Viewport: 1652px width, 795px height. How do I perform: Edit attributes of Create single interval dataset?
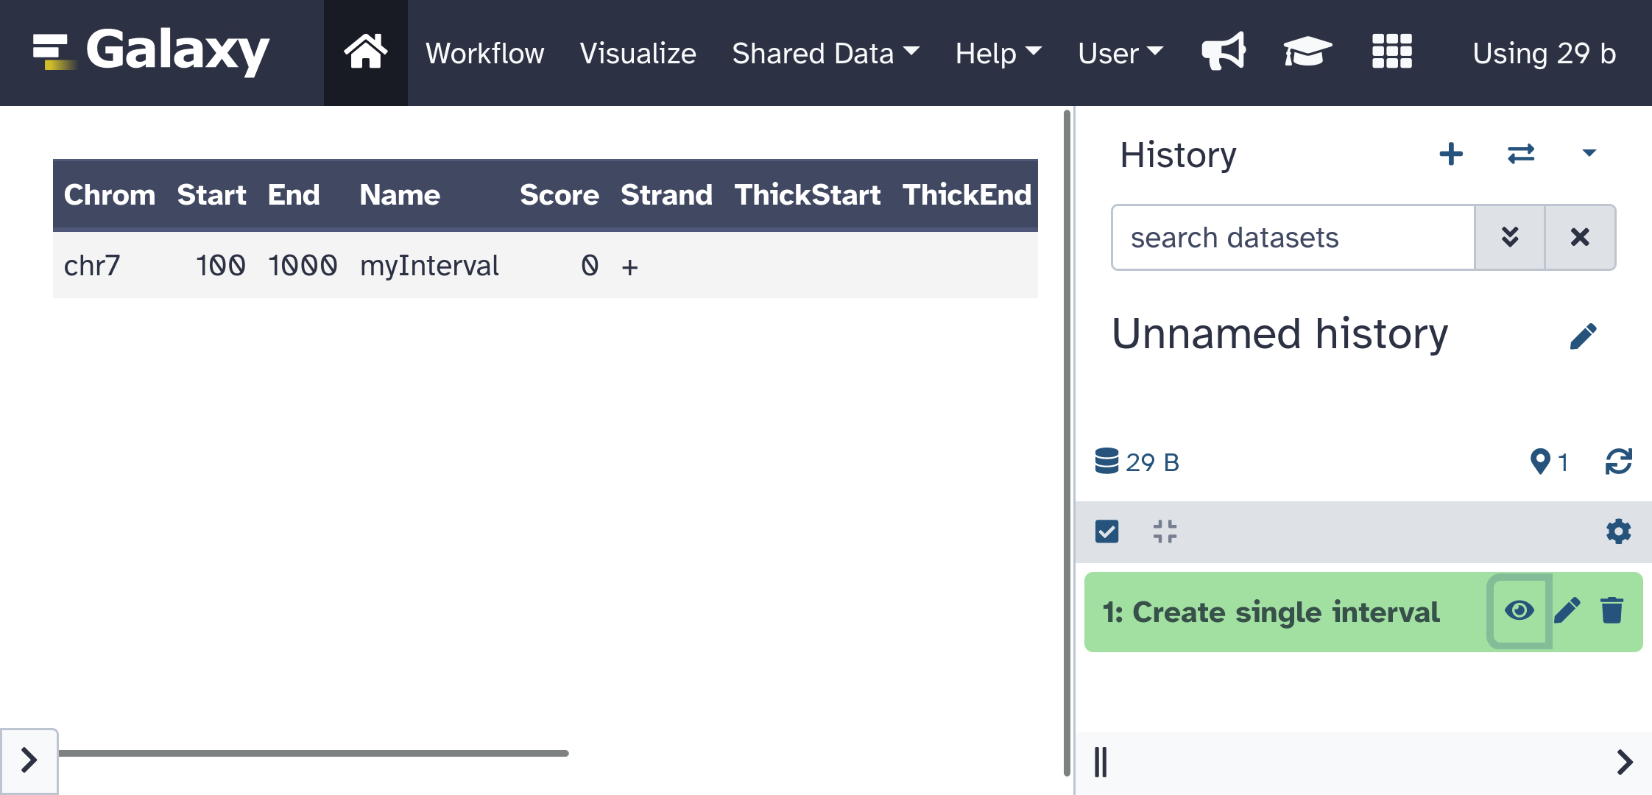(x=1567, y=611)
